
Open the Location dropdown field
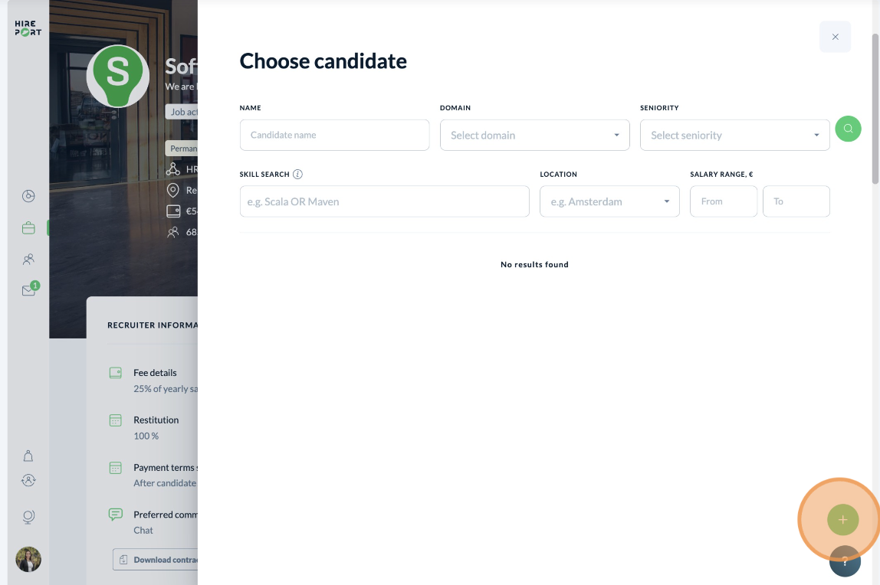pos(609,201)
